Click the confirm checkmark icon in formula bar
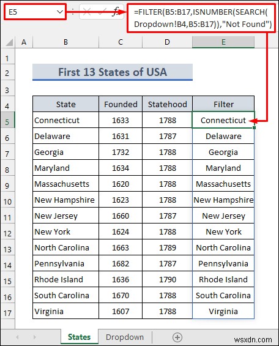Viewport: 279px width, 346px height. coord(102,12)
